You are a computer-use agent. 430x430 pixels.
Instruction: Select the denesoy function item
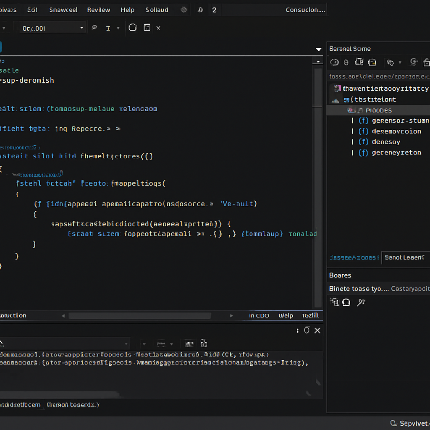[x=386, y=142]
